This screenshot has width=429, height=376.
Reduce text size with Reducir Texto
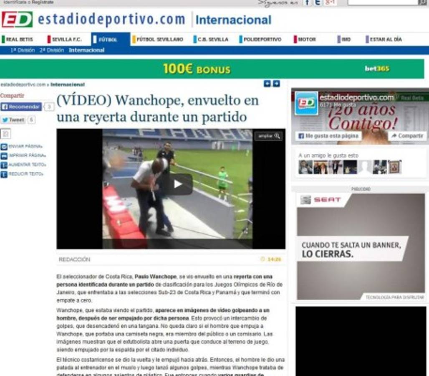pos(4,174)
